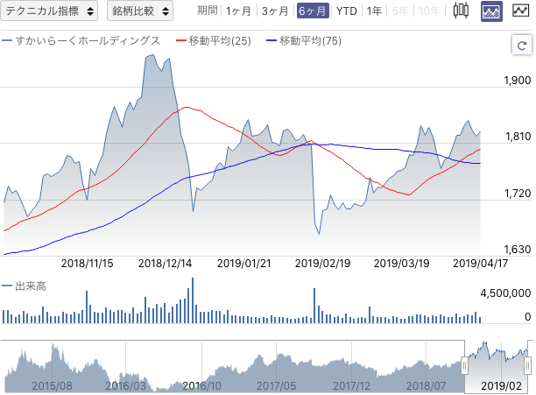Screen dimensions: 536x395
Task: Switch to candlestick chart type
Action: 461,11
